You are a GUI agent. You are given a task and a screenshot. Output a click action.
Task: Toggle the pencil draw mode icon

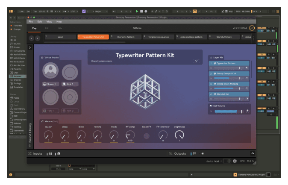click(x=223, y=12)
